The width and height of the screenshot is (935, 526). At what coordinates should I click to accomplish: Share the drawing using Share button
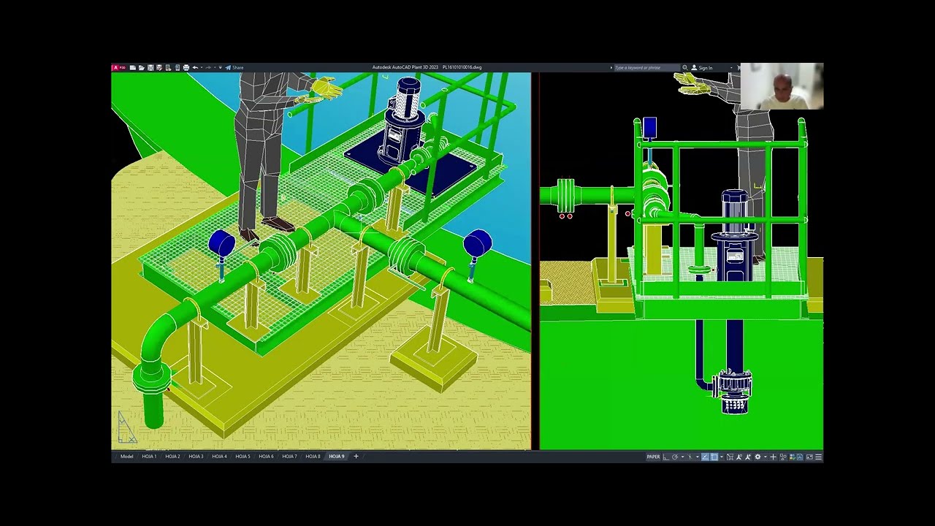tap(234, 67)
